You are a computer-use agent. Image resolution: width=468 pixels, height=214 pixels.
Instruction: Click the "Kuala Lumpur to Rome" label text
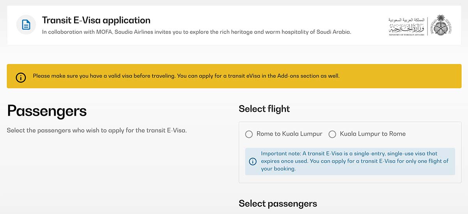pyautogui.click(x=373, y=134)
